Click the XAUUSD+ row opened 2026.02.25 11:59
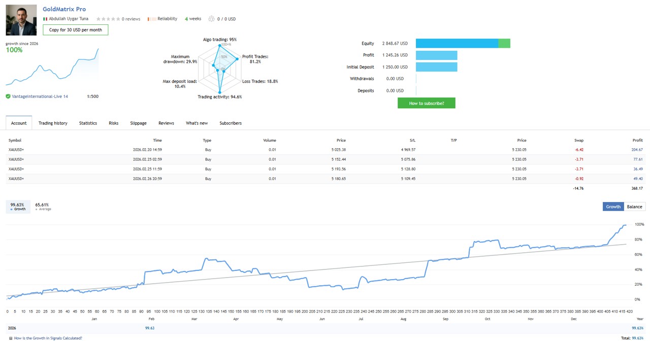650x341 pixels. (x=325, y=169)
